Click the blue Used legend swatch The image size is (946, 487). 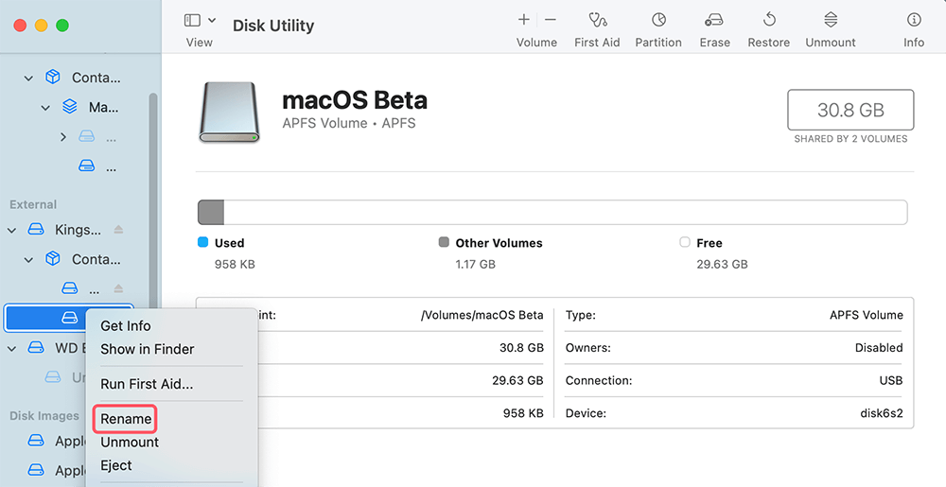pyautogui.click(x=202, y=242)
